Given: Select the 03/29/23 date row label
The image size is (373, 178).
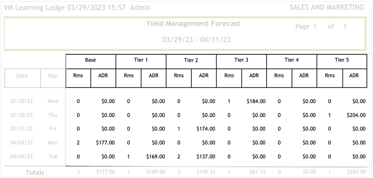Looking at the screenshot, I should click(22, 101).
